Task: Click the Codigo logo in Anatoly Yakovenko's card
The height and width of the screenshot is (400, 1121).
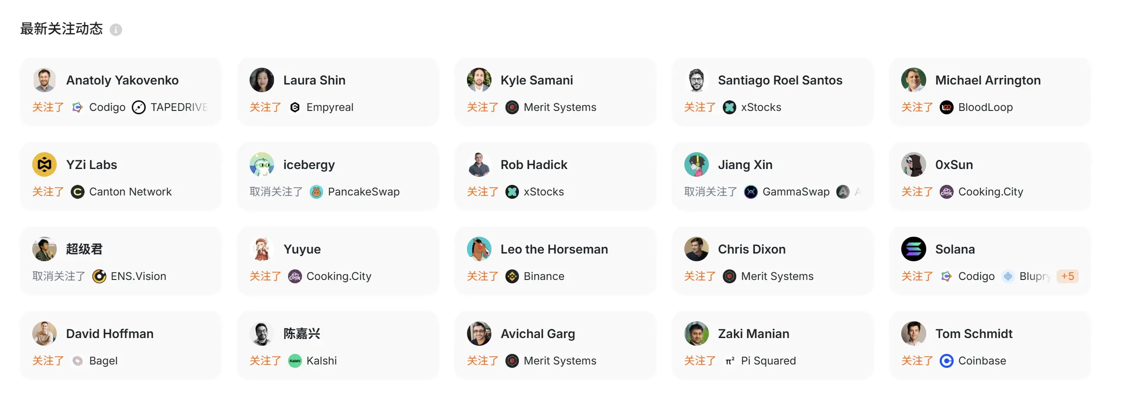Action: [77, 107]
